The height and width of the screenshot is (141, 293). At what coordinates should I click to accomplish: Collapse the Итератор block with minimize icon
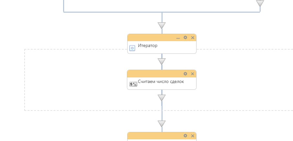(178, 38)
